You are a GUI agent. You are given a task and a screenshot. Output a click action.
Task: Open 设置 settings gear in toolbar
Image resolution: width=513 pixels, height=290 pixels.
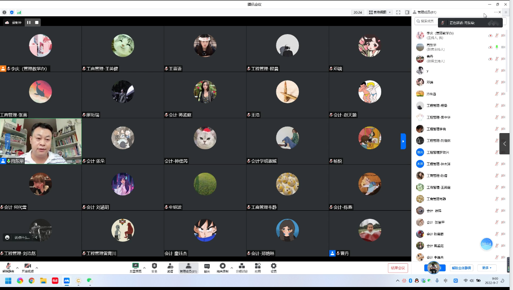[273, 267]
